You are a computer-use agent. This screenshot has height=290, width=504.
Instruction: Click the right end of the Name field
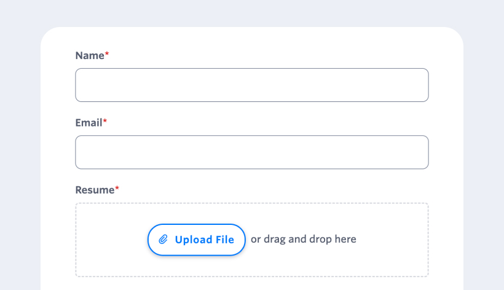point(418,85)
